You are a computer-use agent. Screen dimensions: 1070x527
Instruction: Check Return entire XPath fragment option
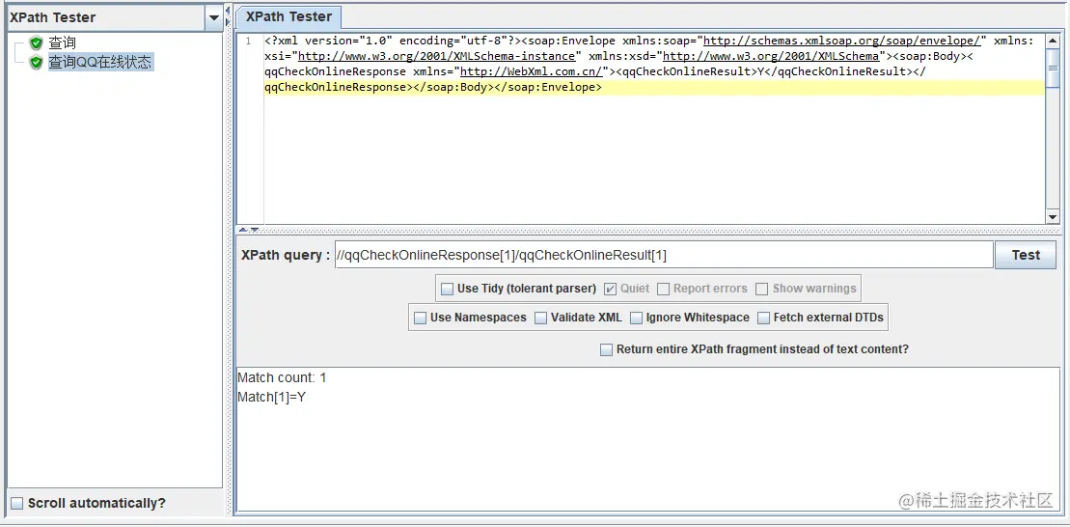[x=606, y=349]
